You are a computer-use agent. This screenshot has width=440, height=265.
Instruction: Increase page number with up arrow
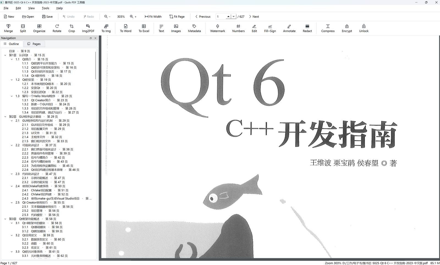[228, 16]
